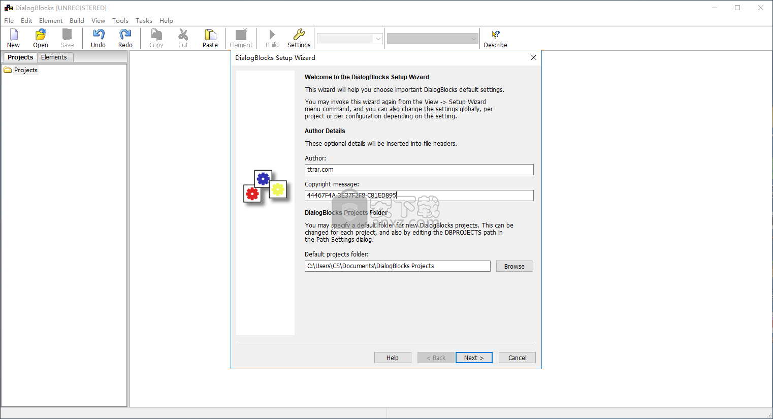Open the Build menu
773x419 pixels.
pyautogui.click(x=77, y=21)
